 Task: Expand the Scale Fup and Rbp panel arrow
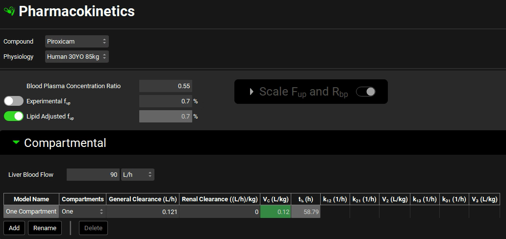click(252, 92)
